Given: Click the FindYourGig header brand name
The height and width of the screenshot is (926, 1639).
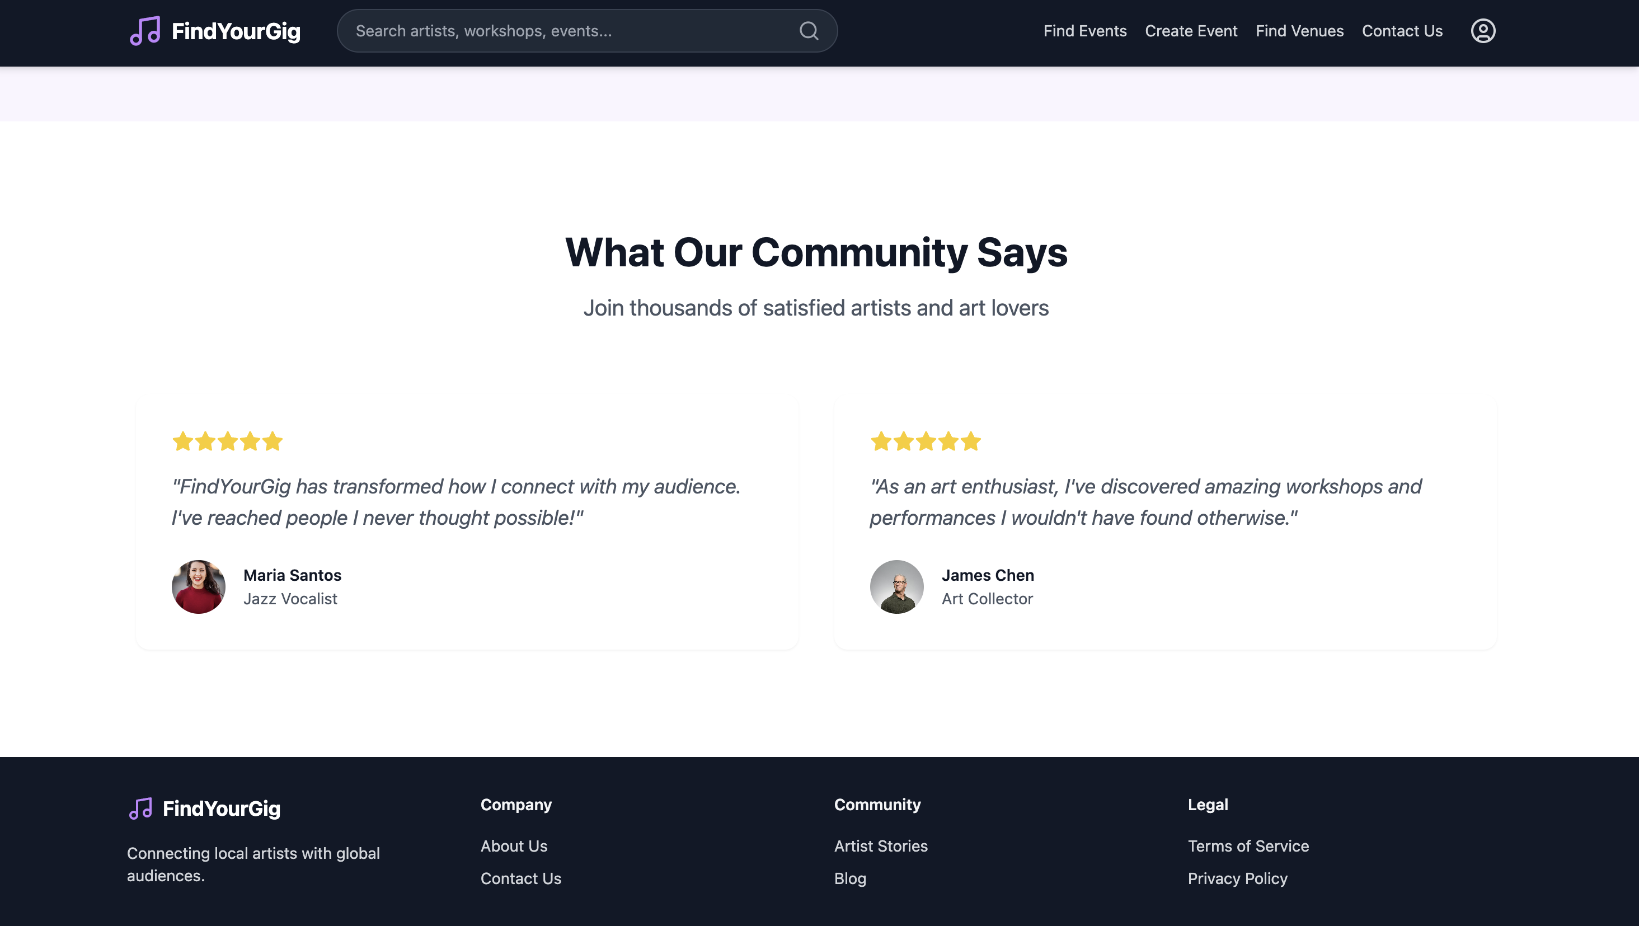Looking at the screenshot, I should pyautogui.click(x=236, y=31).
